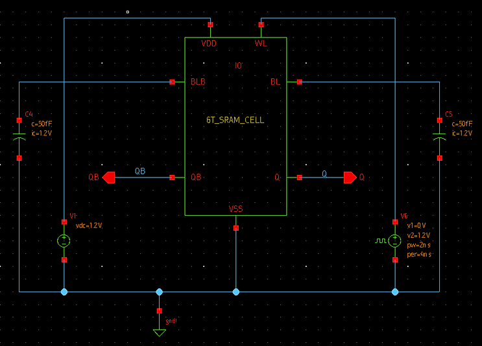This screenshot has height=346, width=482.
Task: Select the V6 pulse voltage source symbol
Action: point(394,240)
